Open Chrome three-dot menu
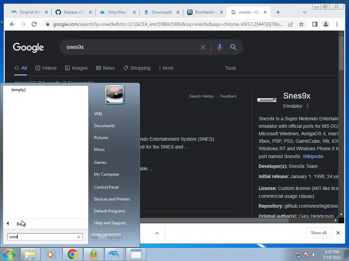 click(x=337, y=24)
